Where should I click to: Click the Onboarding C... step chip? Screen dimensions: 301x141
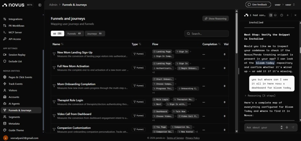coord(188,89)
